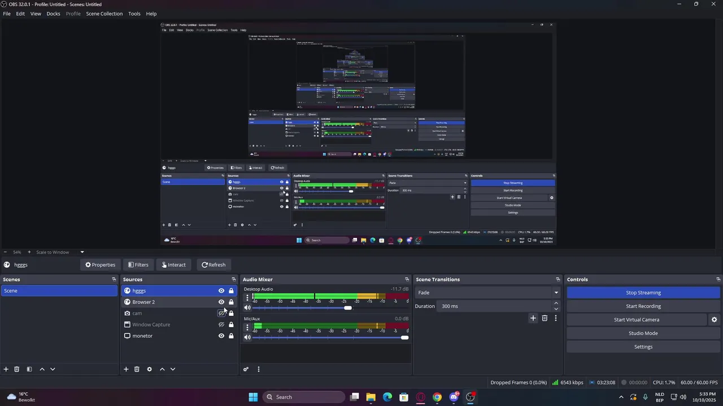723x406 pixels.
Task: Open Windows Start menu
Action: click(253, 397)
